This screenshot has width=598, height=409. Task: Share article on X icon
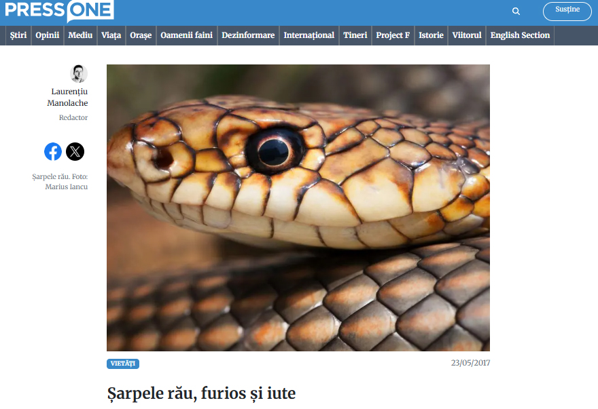pyautogui.click(x=75, y=151)
